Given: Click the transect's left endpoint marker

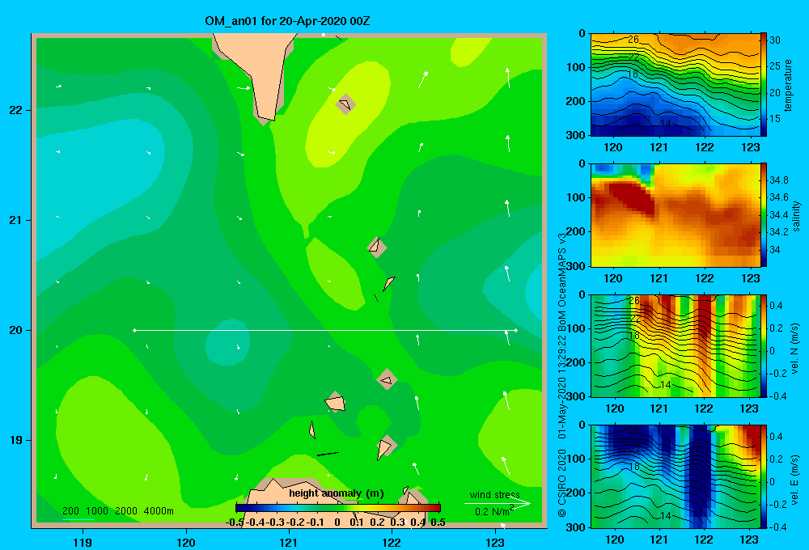Looking at the screenshot, I should click(x=134, y=330).
